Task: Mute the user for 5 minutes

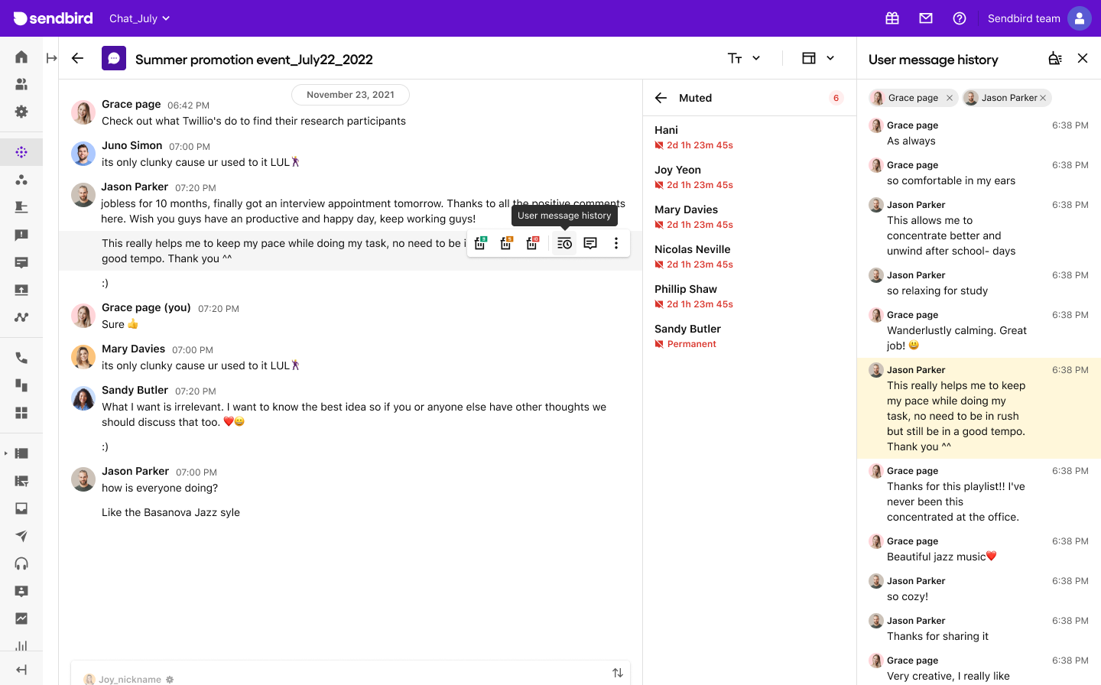Action: 506,243
